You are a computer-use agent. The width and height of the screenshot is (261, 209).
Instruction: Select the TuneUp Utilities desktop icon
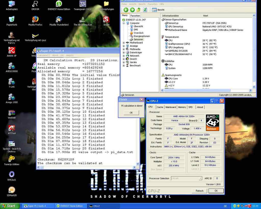point(12,161)
